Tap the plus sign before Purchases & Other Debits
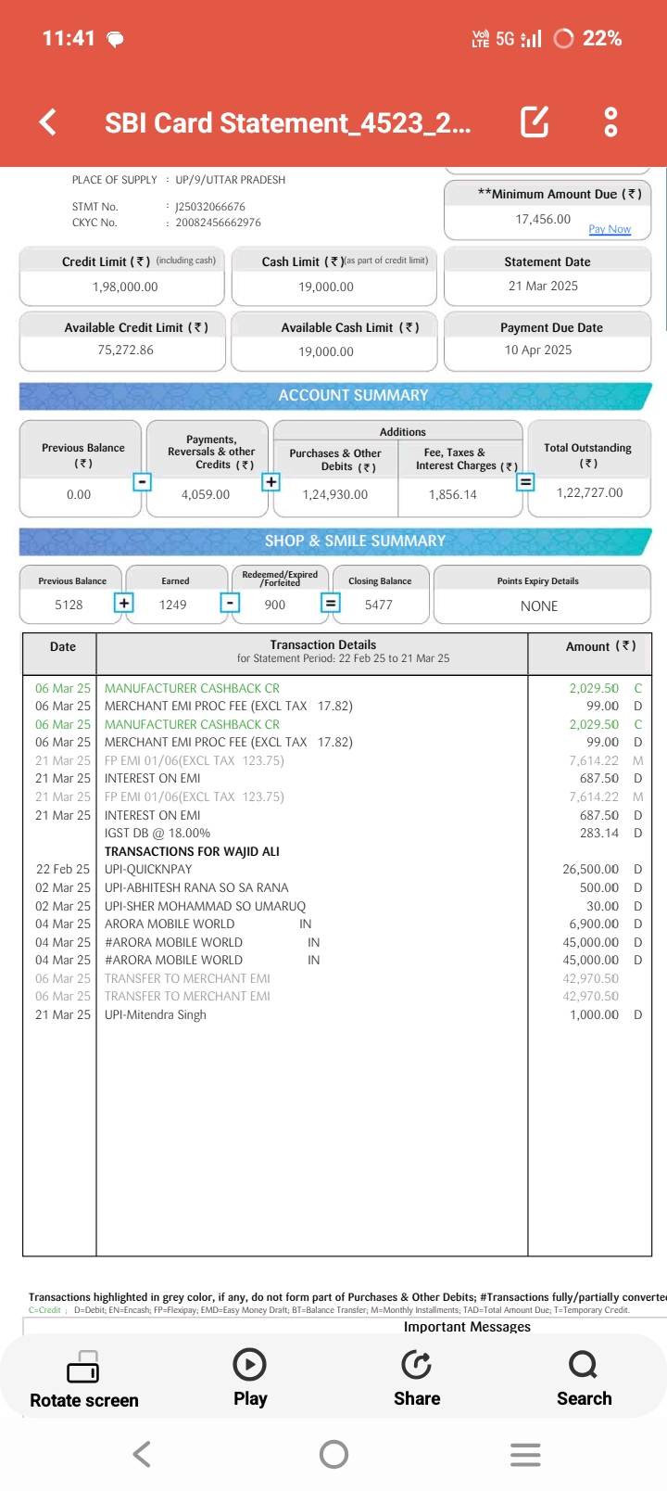This screenshot has width=667, height=1491. point(271,482)
